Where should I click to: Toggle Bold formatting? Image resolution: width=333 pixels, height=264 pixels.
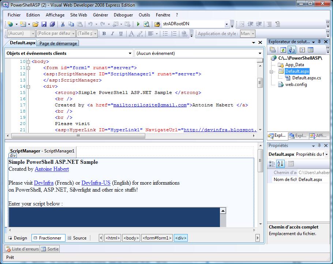(x=104, y=34)
